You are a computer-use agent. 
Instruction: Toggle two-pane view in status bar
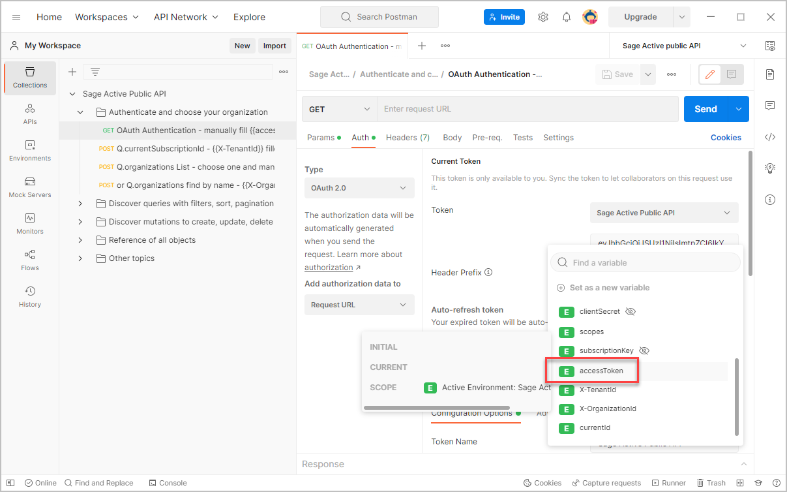tap(741, 483)
